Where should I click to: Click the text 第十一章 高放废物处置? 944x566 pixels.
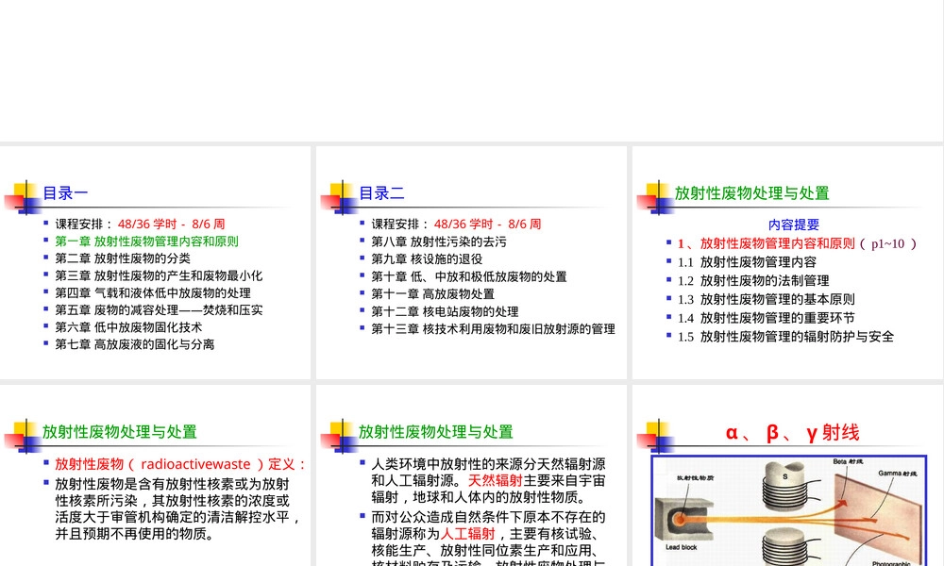(x=433, y=294)
